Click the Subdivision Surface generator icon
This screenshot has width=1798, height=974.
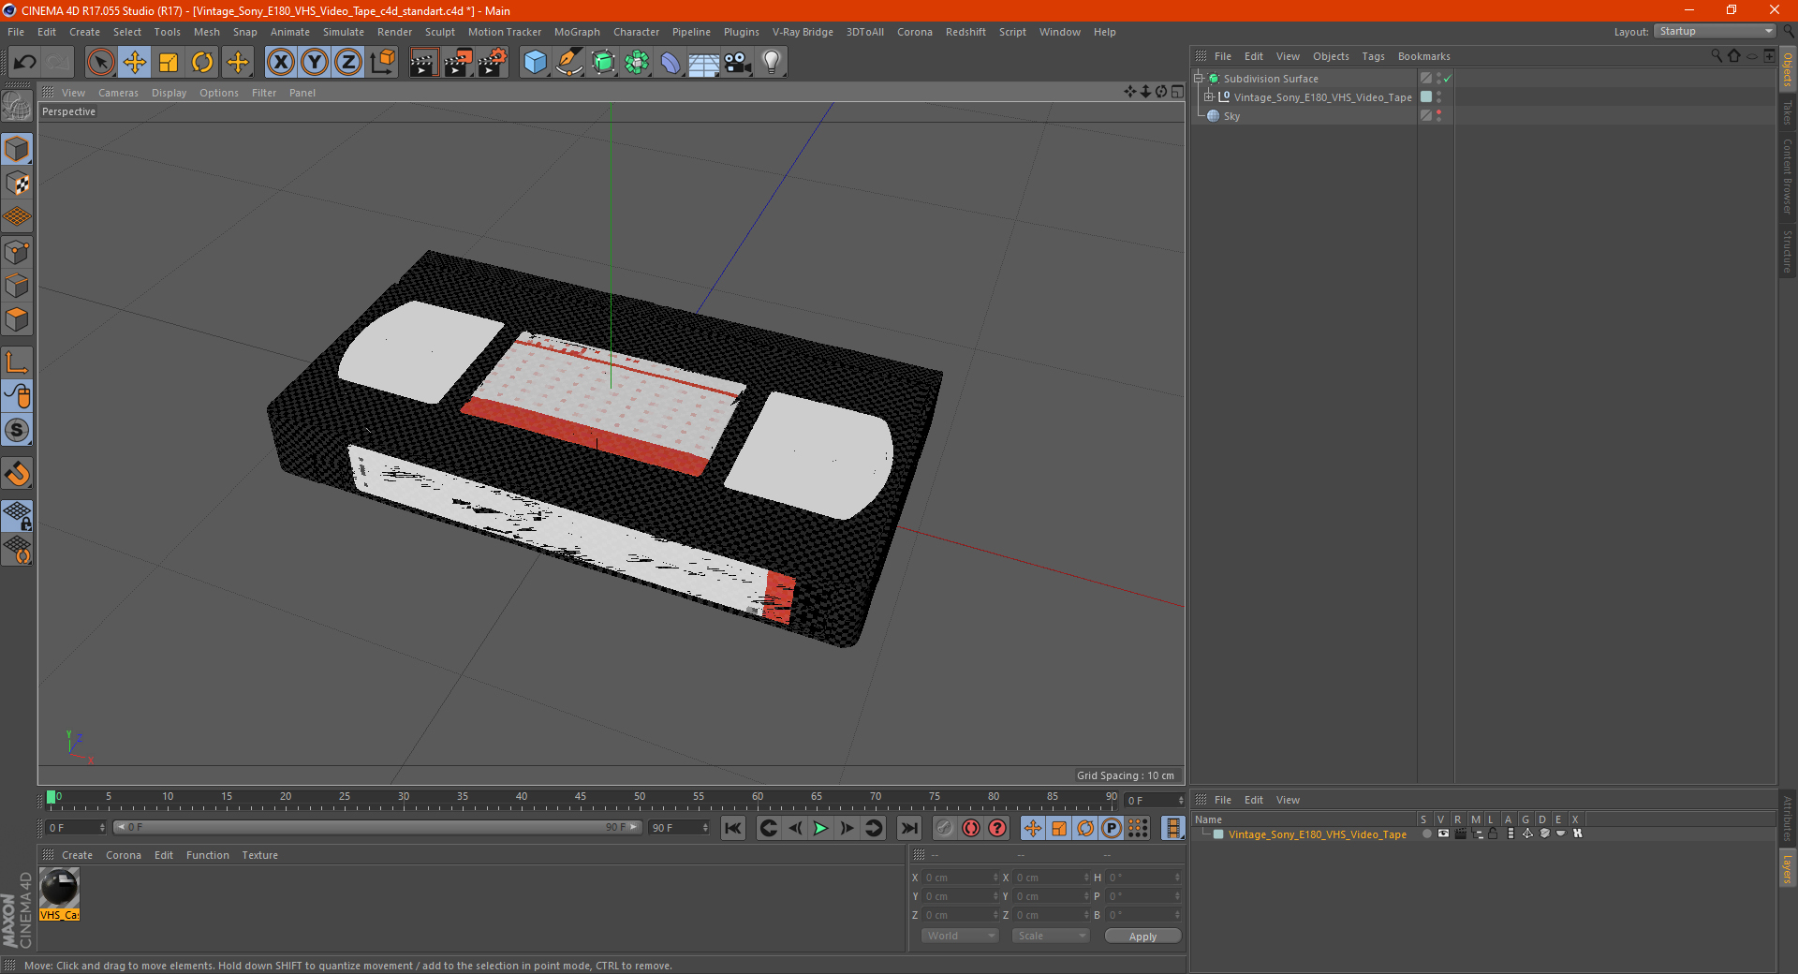(x=603, y=63)
